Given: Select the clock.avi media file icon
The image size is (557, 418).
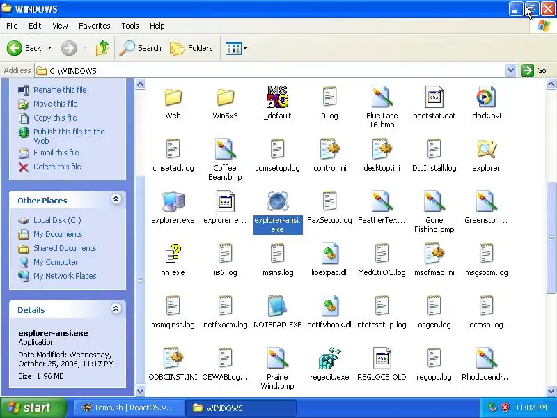Looking at the screenshot, I should [486, 97].
